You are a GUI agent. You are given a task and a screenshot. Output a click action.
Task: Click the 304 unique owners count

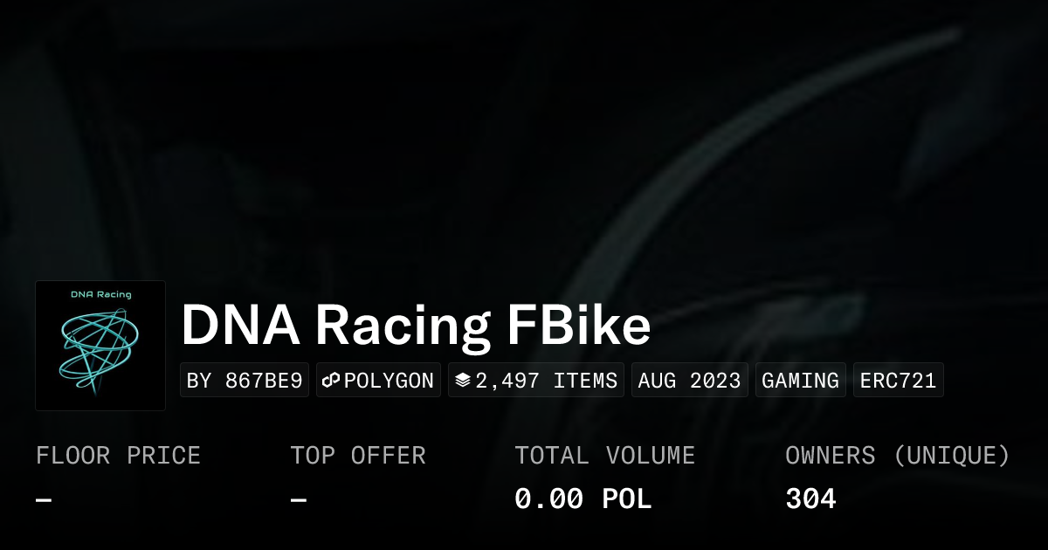[x=810, y=499]
